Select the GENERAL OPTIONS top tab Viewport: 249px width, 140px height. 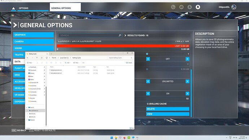click(x=65, y=7)
